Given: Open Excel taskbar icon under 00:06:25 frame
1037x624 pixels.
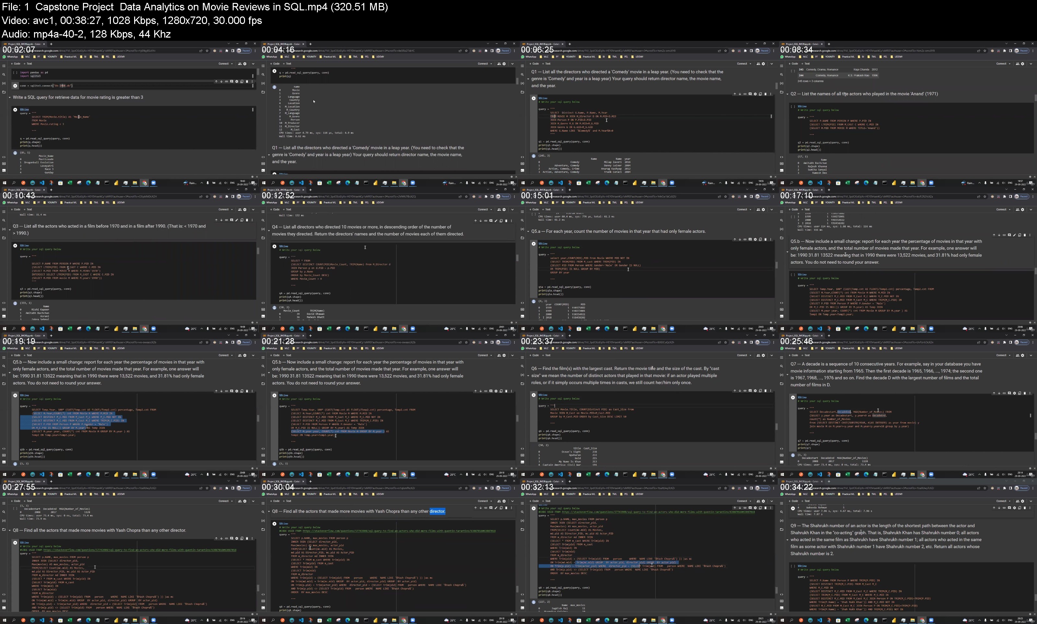Looking at the screenshot, I should (x=588, y=183).
